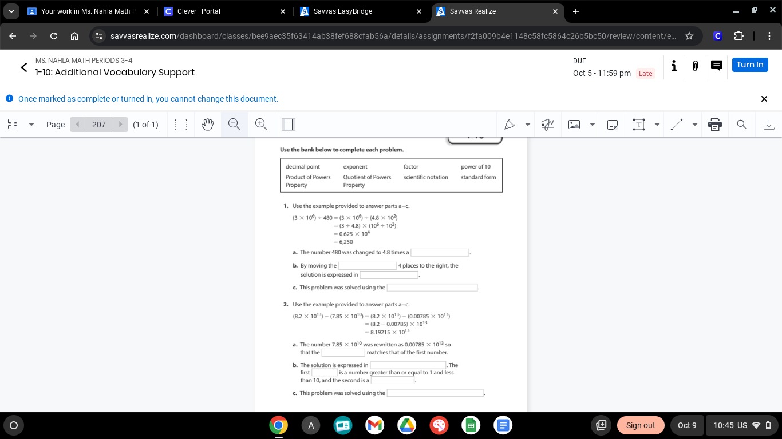Dismiss the blue notification banner
This screenshot has height=439, width=782.
(764, 99)
